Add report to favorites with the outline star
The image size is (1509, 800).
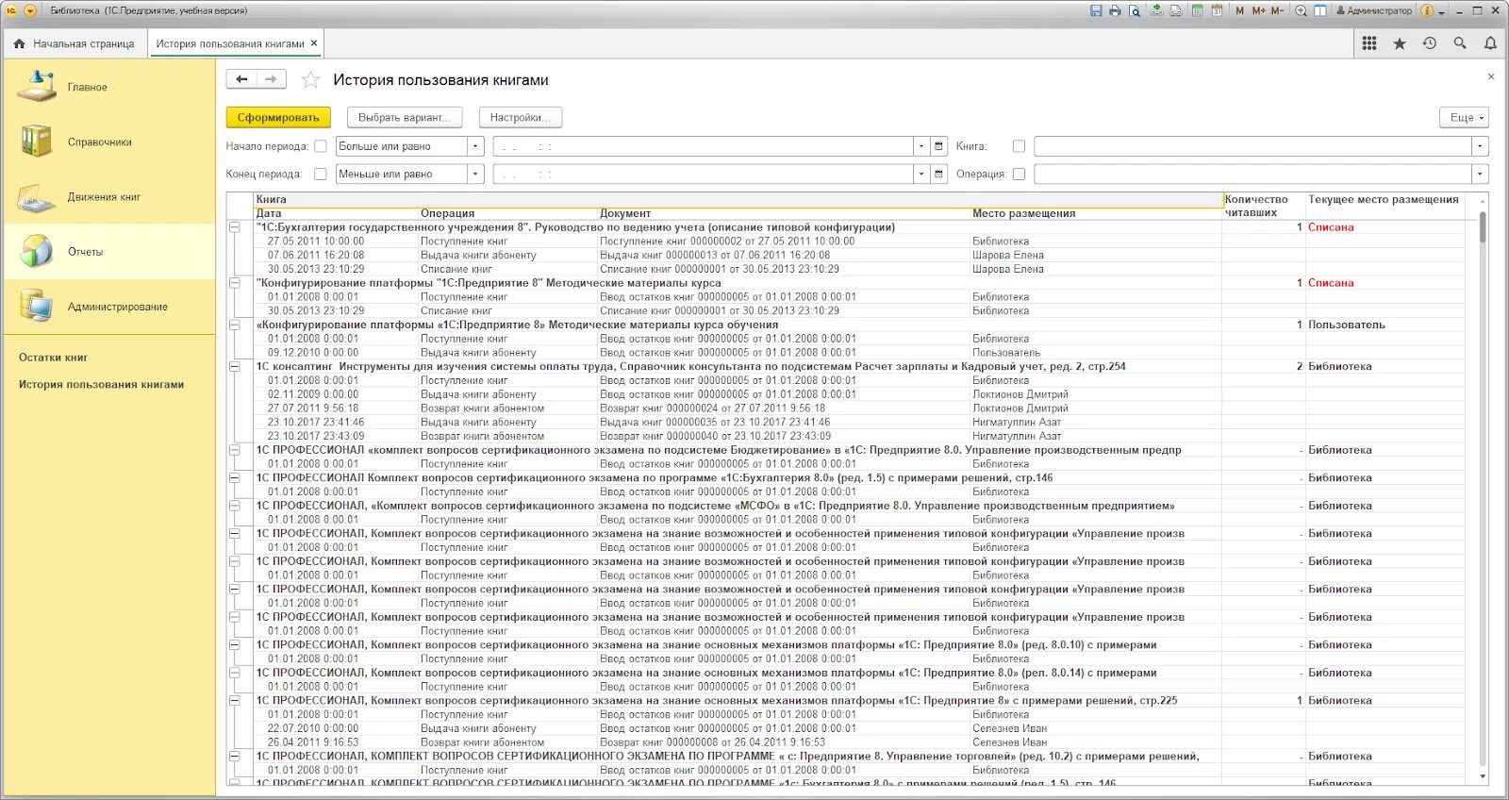click(310, 80)
